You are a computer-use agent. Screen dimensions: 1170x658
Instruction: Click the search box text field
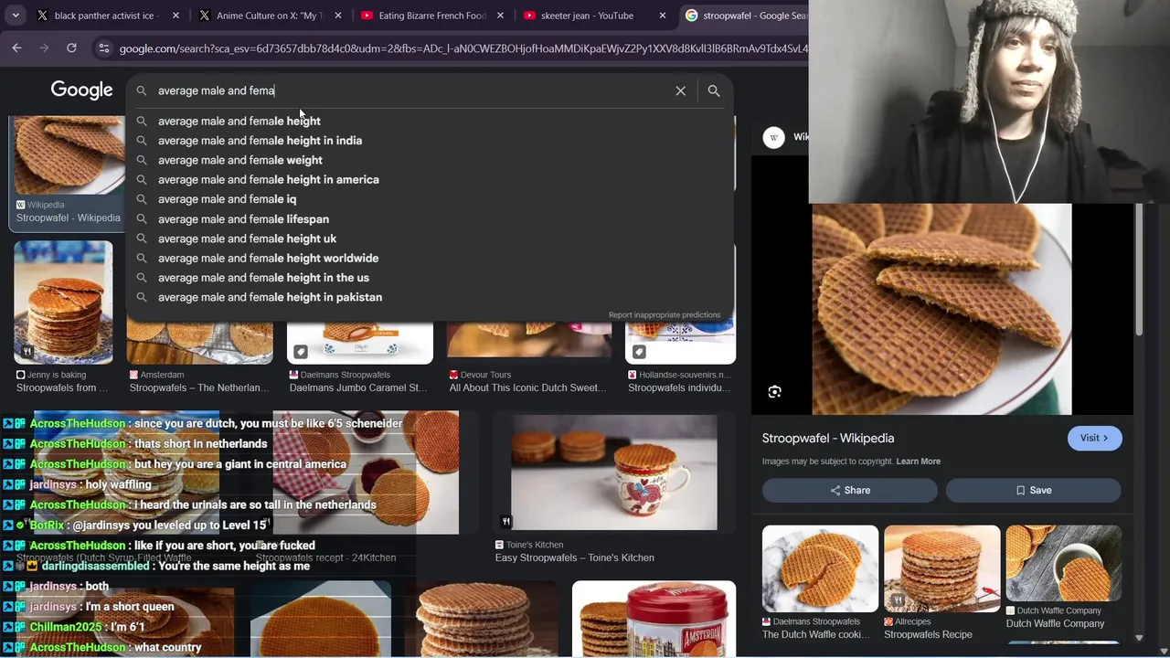411,90
